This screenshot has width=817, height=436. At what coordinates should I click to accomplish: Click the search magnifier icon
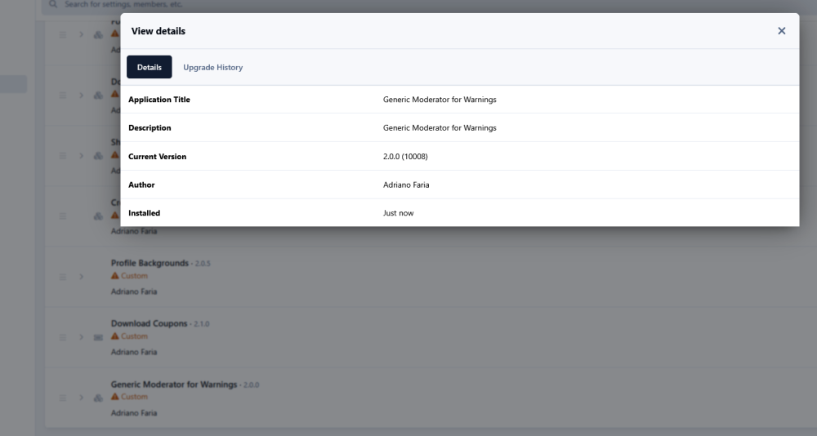click(52, 4)
